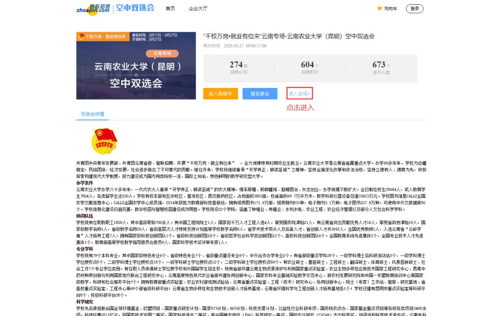Click the 师资队伍 section heading
The width and height of the screenshot is (504, 316).
84,216
